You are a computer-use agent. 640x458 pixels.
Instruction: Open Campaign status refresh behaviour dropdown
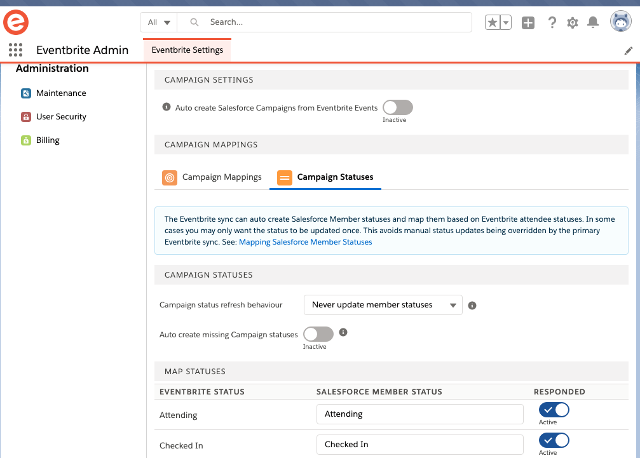383,305
